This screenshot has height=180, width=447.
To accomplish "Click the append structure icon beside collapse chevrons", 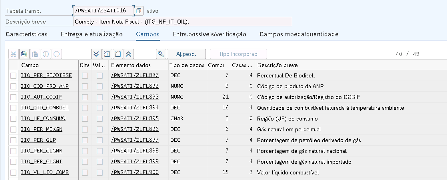I will (118, 54).
